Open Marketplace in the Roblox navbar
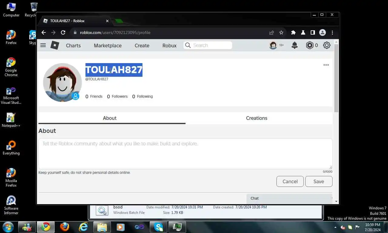This screenshot has width=388, height=233. [108, 46]
